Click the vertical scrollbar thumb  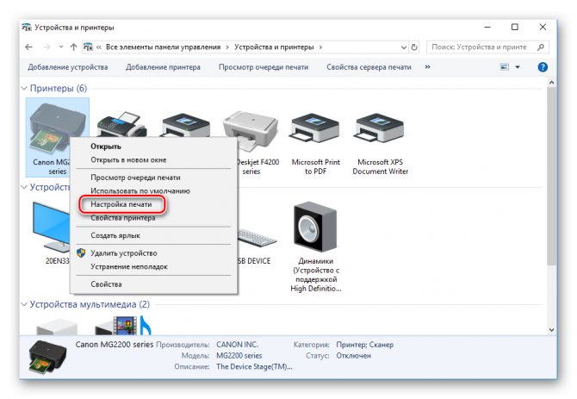[551, 177]
